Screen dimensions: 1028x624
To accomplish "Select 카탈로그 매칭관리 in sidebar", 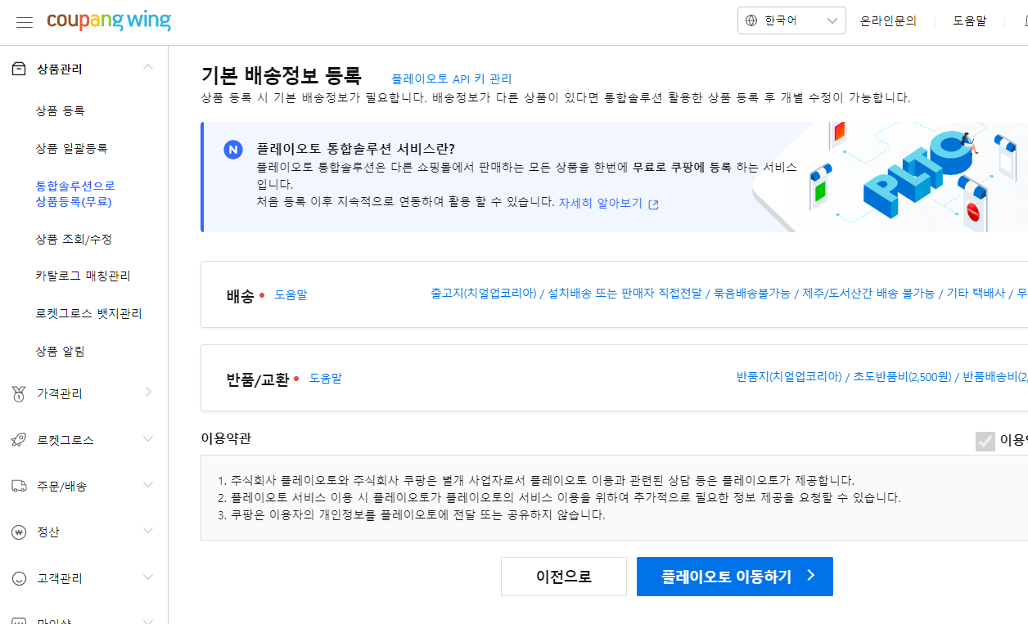I will pyautogui.click(x=83, y=276).
